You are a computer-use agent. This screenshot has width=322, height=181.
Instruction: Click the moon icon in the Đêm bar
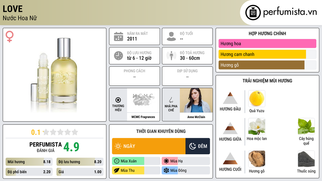pos(192,146)
